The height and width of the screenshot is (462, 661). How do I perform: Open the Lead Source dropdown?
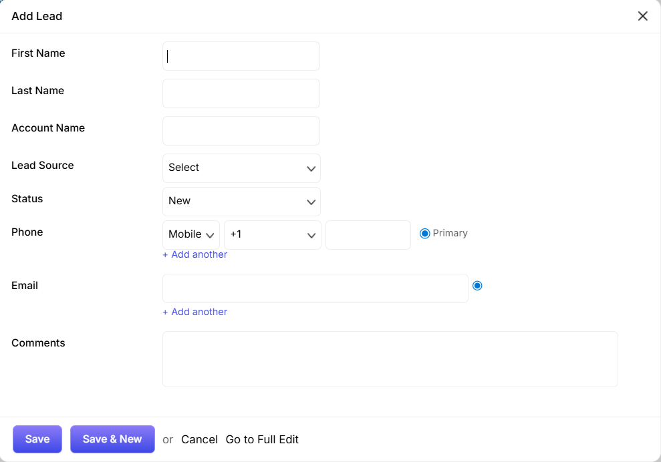click(241, 168)
